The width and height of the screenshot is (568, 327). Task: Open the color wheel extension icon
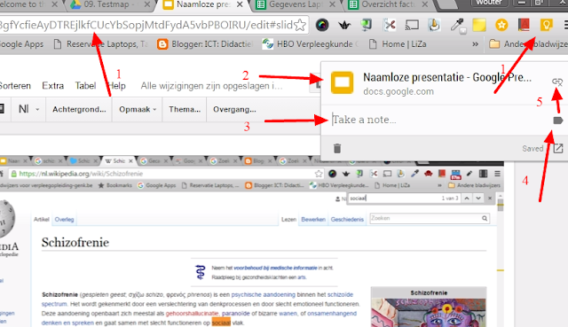pos(322,25)
